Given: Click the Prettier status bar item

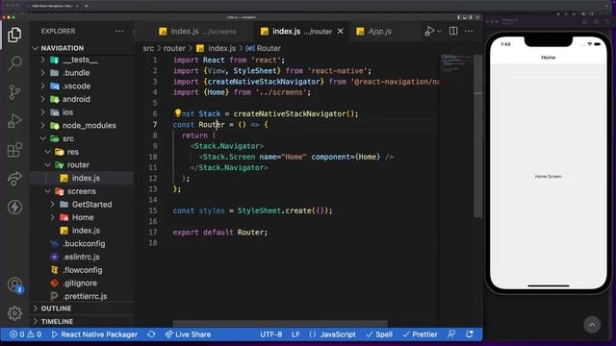Looking at the screenshot, I should pos(420,334).
